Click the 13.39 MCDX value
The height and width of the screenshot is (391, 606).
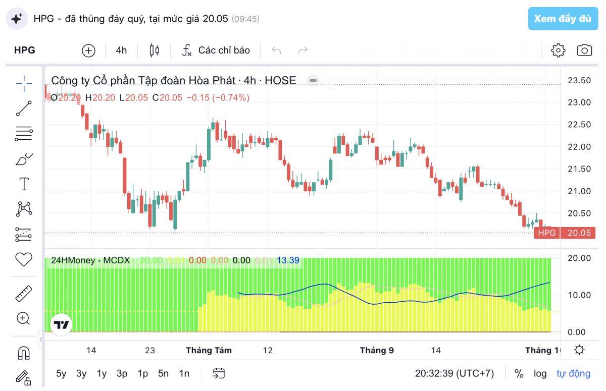pos(288,260)
